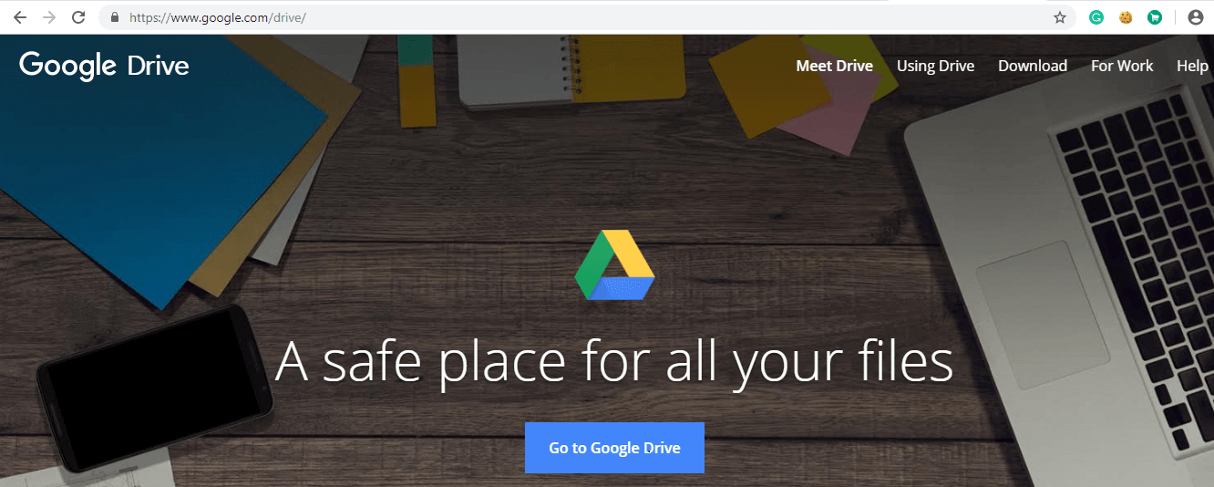
Task: Click the browser back arrow
Action: tap(19, 17)
